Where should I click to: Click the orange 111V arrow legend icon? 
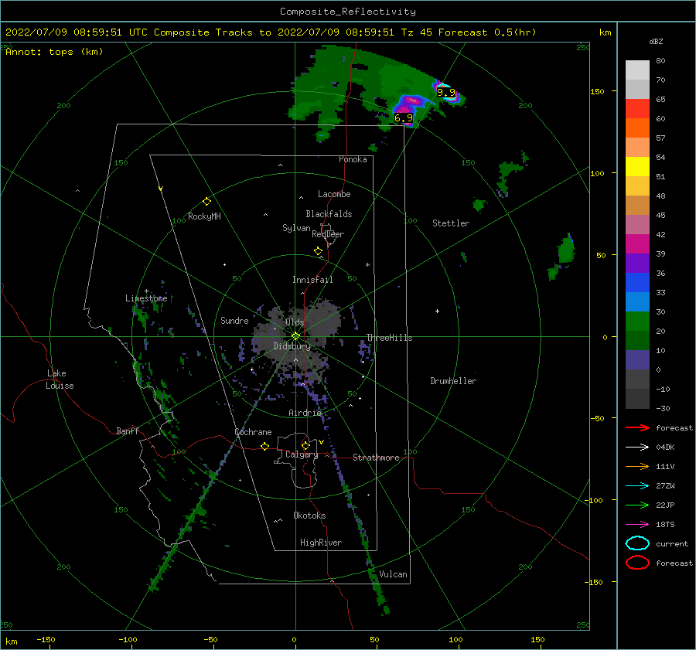point(637,466)
